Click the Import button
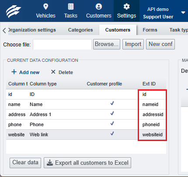The image size is (188, 177). click(133, 44)
